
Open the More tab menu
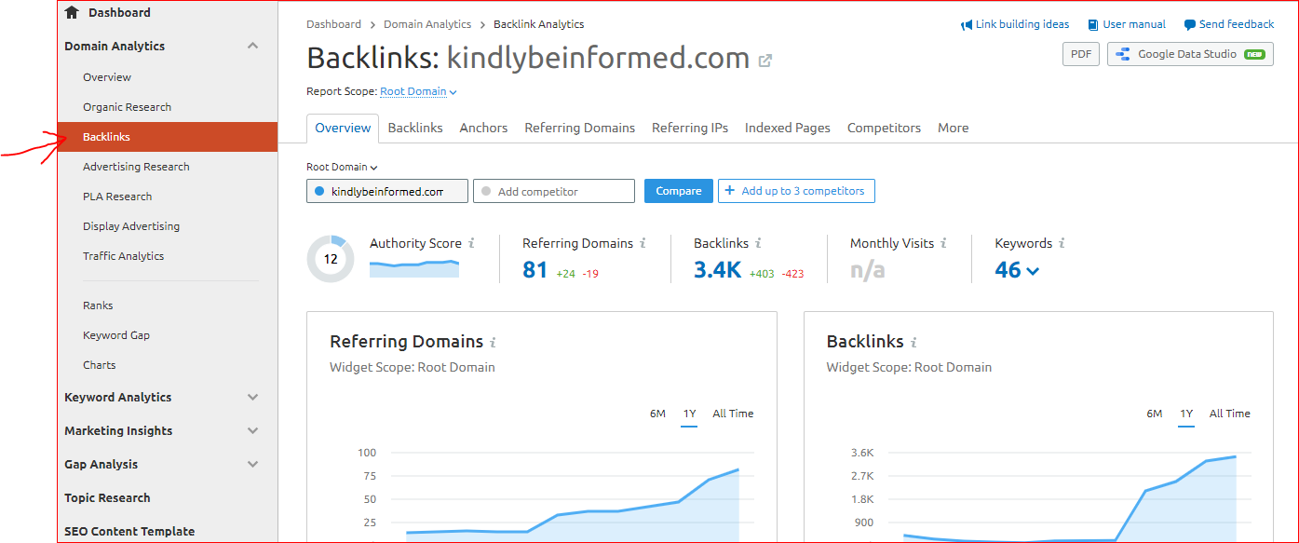coord(953,128)
